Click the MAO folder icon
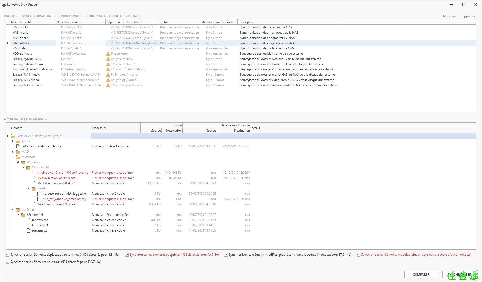Viewport: 482px width, 282px height. pyautogui.click(x=18, y=152)
